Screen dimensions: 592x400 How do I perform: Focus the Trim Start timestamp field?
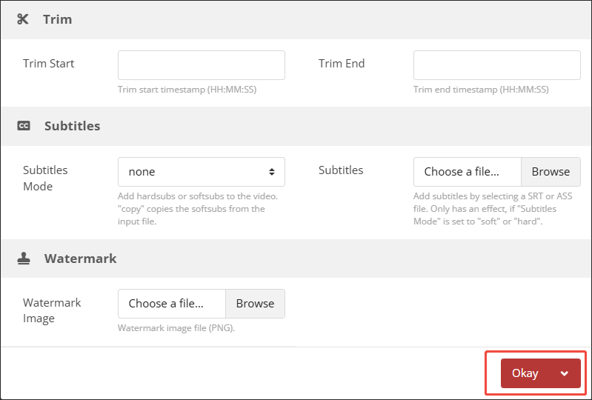202,65
